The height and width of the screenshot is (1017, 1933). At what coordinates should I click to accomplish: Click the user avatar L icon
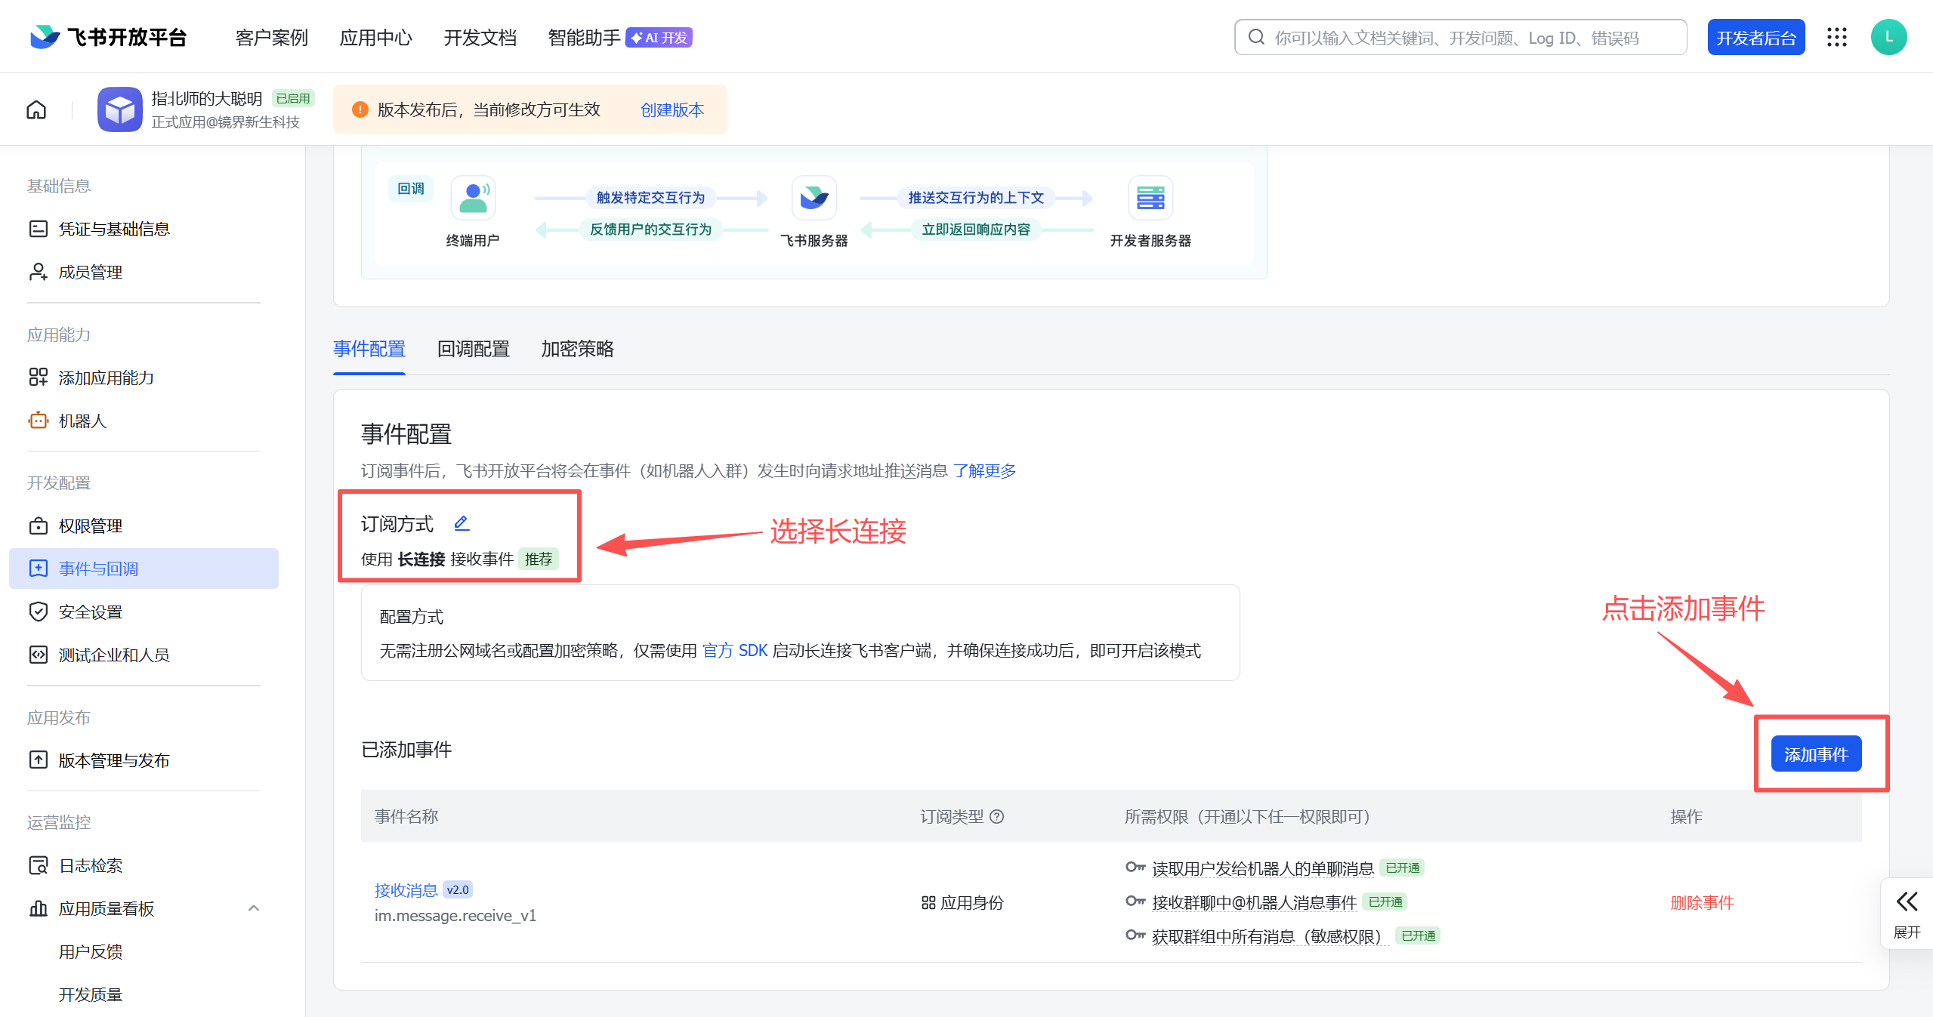pyautogui.click(x=1888, y=37)
